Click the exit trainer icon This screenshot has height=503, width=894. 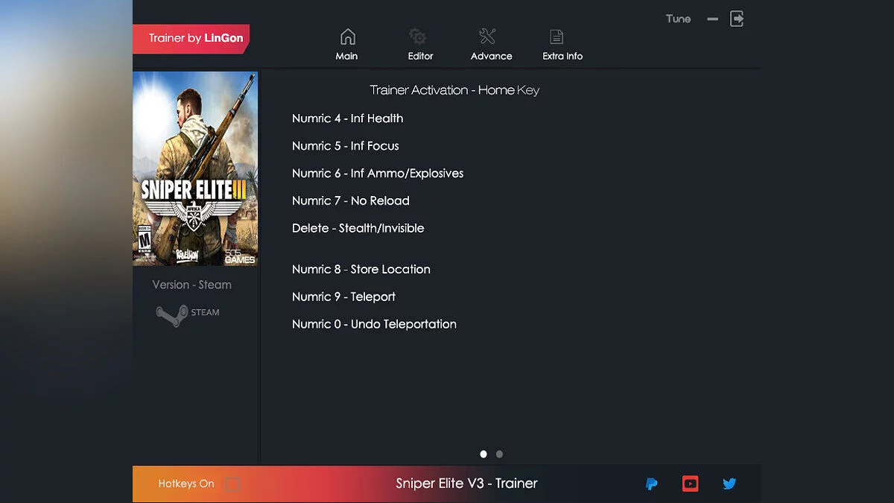coord(737,19)
